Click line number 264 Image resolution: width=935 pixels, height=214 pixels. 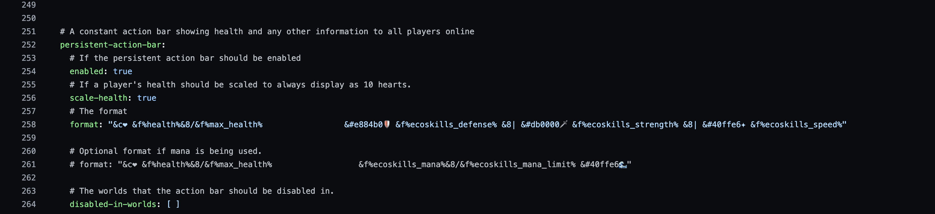click(x=29, y=204)
